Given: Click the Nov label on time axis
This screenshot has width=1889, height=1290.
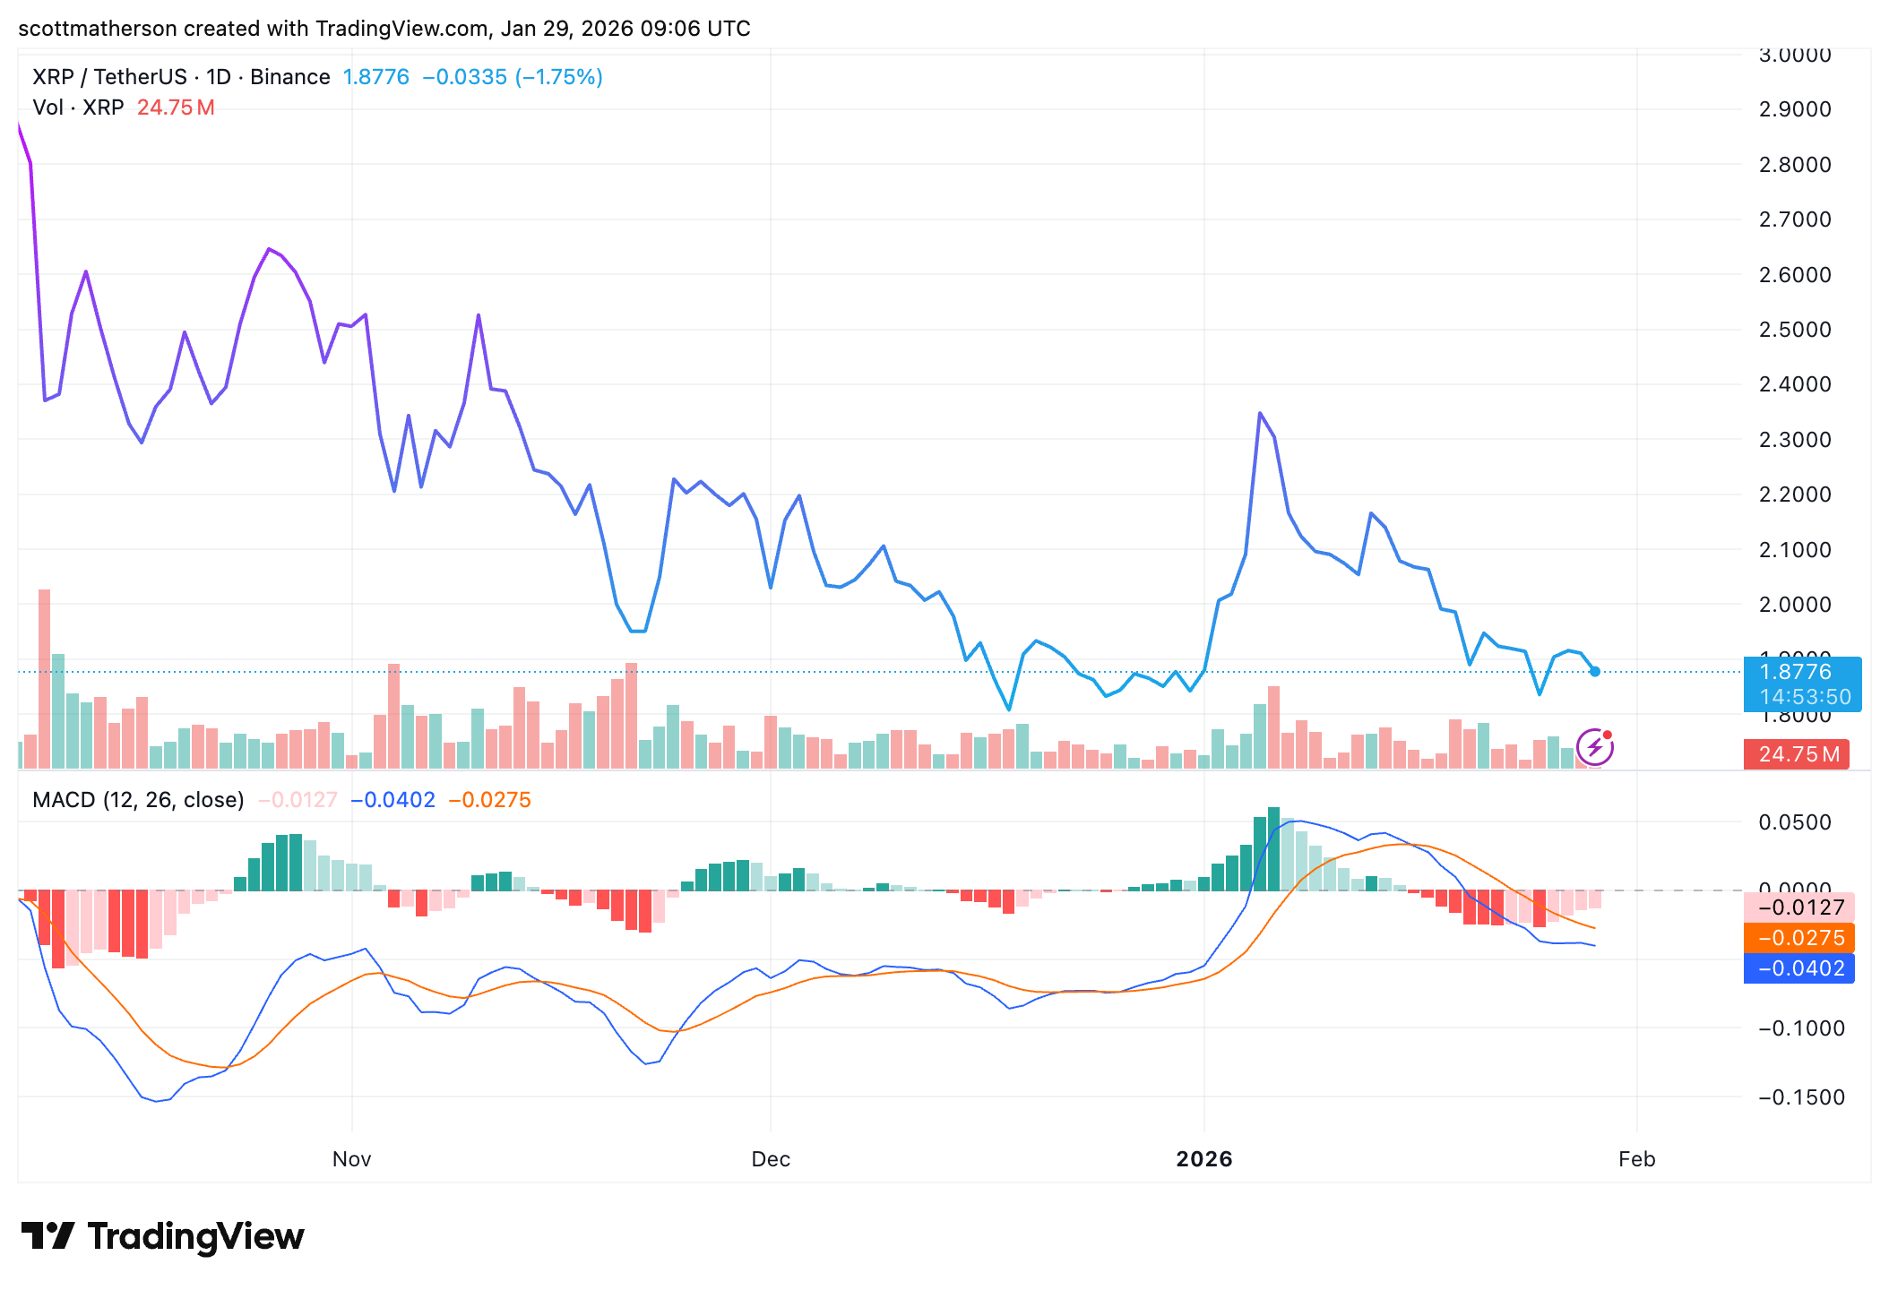Looking at the screenshot, I should coord(351,1159).
